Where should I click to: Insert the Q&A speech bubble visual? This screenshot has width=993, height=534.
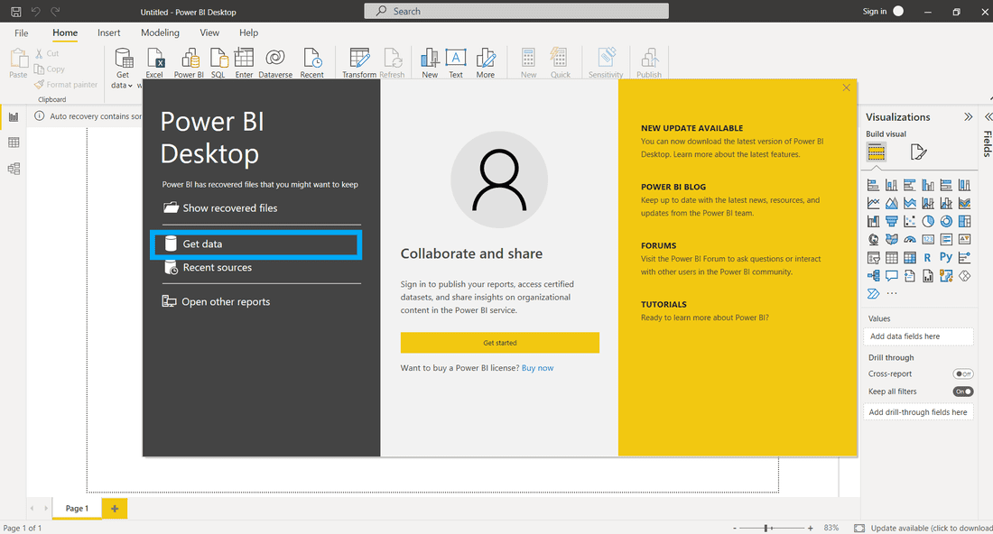pyautogui.click(x=891, y=276)
